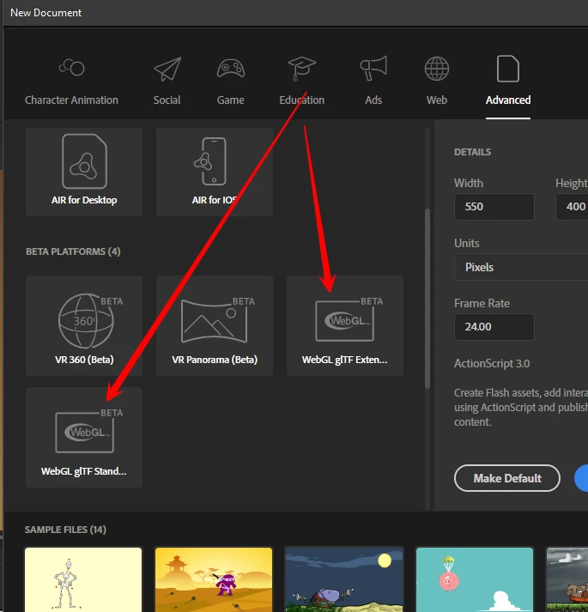Click the Height input field
This screenshot has width=588, height=612.
[x=572, y=207]
